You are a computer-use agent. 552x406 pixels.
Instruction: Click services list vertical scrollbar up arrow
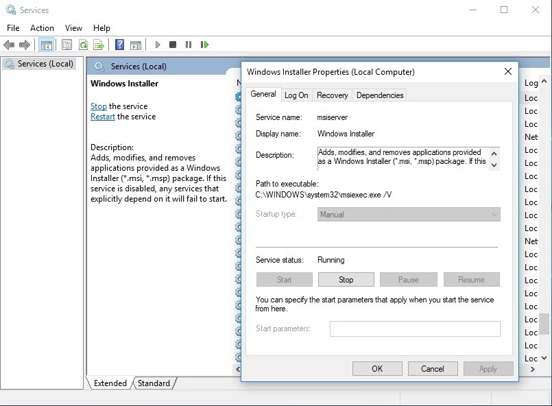(x=544, y=82)
